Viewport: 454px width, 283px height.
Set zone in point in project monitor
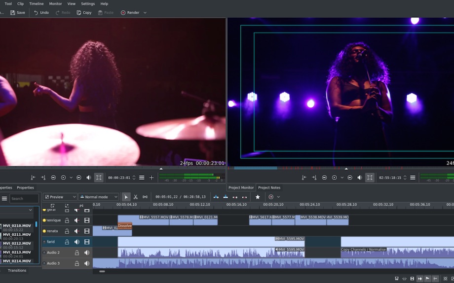point(303,178)
